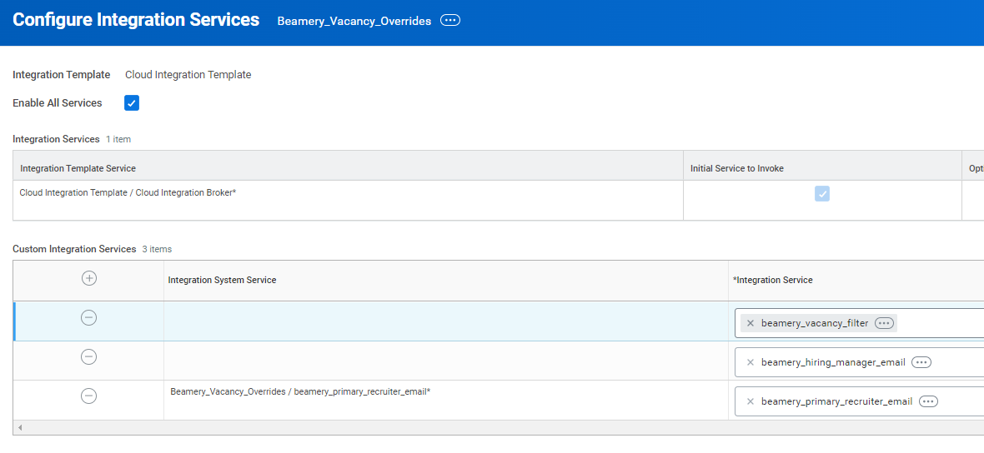Click the beamery_vacancy_filter integration service field
The height and width of the screenshot is (453, 984).
coord(859,323)
